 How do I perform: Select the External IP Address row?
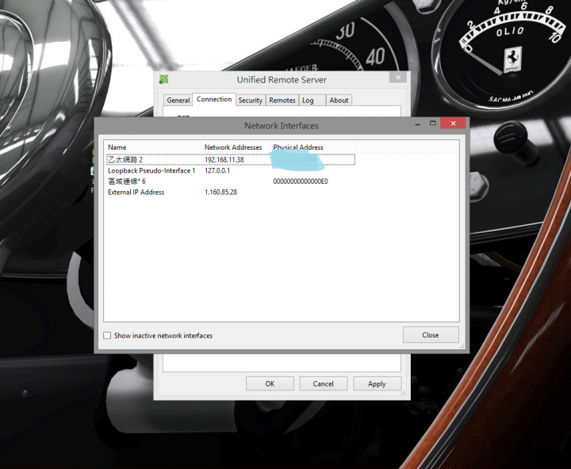[231, 192]
